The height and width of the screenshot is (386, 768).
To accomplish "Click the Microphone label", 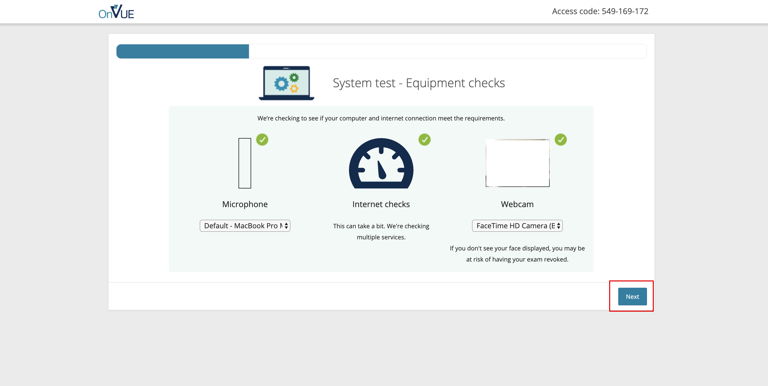I will click(245, 204).
